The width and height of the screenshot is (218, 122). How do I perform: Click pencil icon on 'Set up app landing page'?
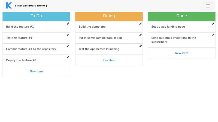[213, 24]
